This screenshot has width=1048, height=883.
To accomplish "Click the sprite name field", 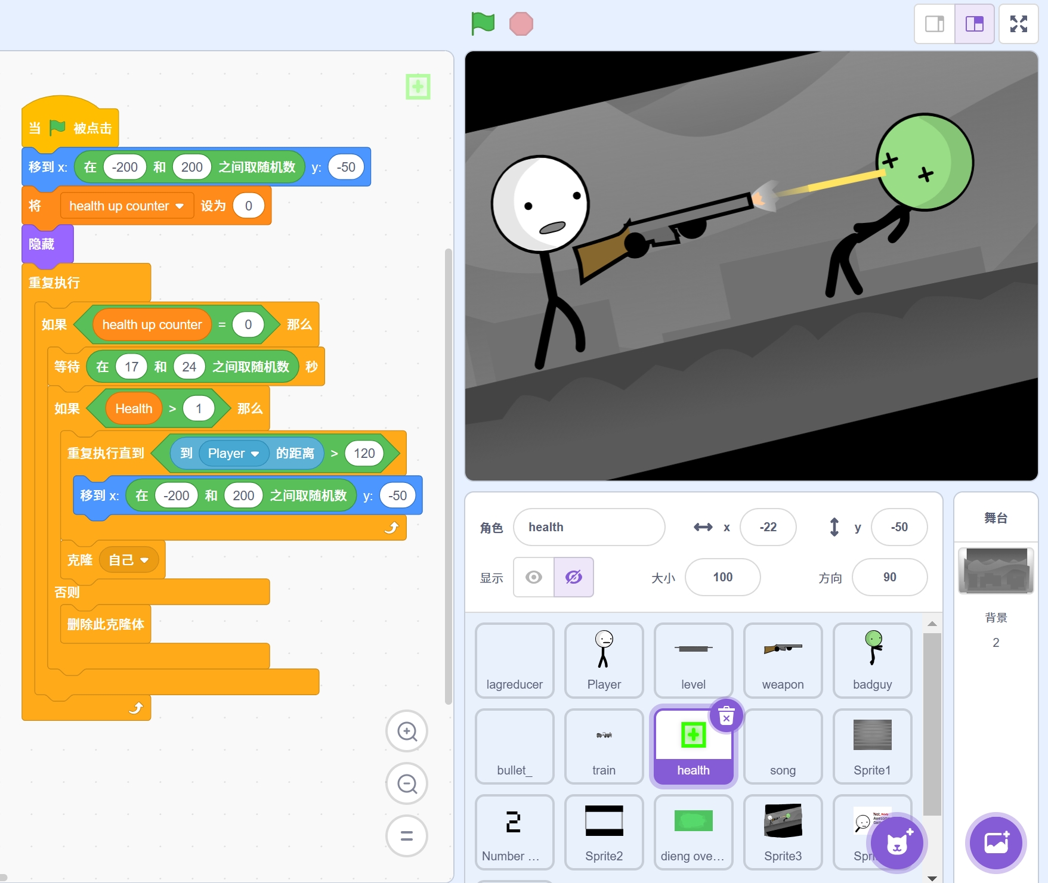I will coord(589,527).
